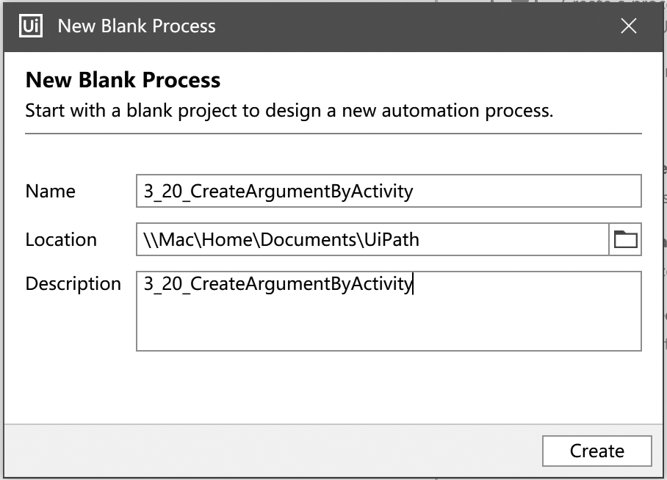Place cursor at CreateArgumentByActivity text in Name

point(301,192)
